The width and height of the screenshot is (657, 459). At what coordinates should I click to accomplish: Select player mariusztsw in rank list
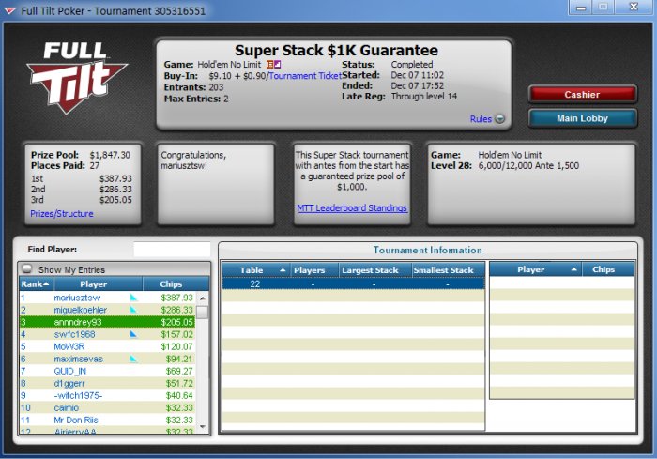pyautogui.click(x=107, y=298)
